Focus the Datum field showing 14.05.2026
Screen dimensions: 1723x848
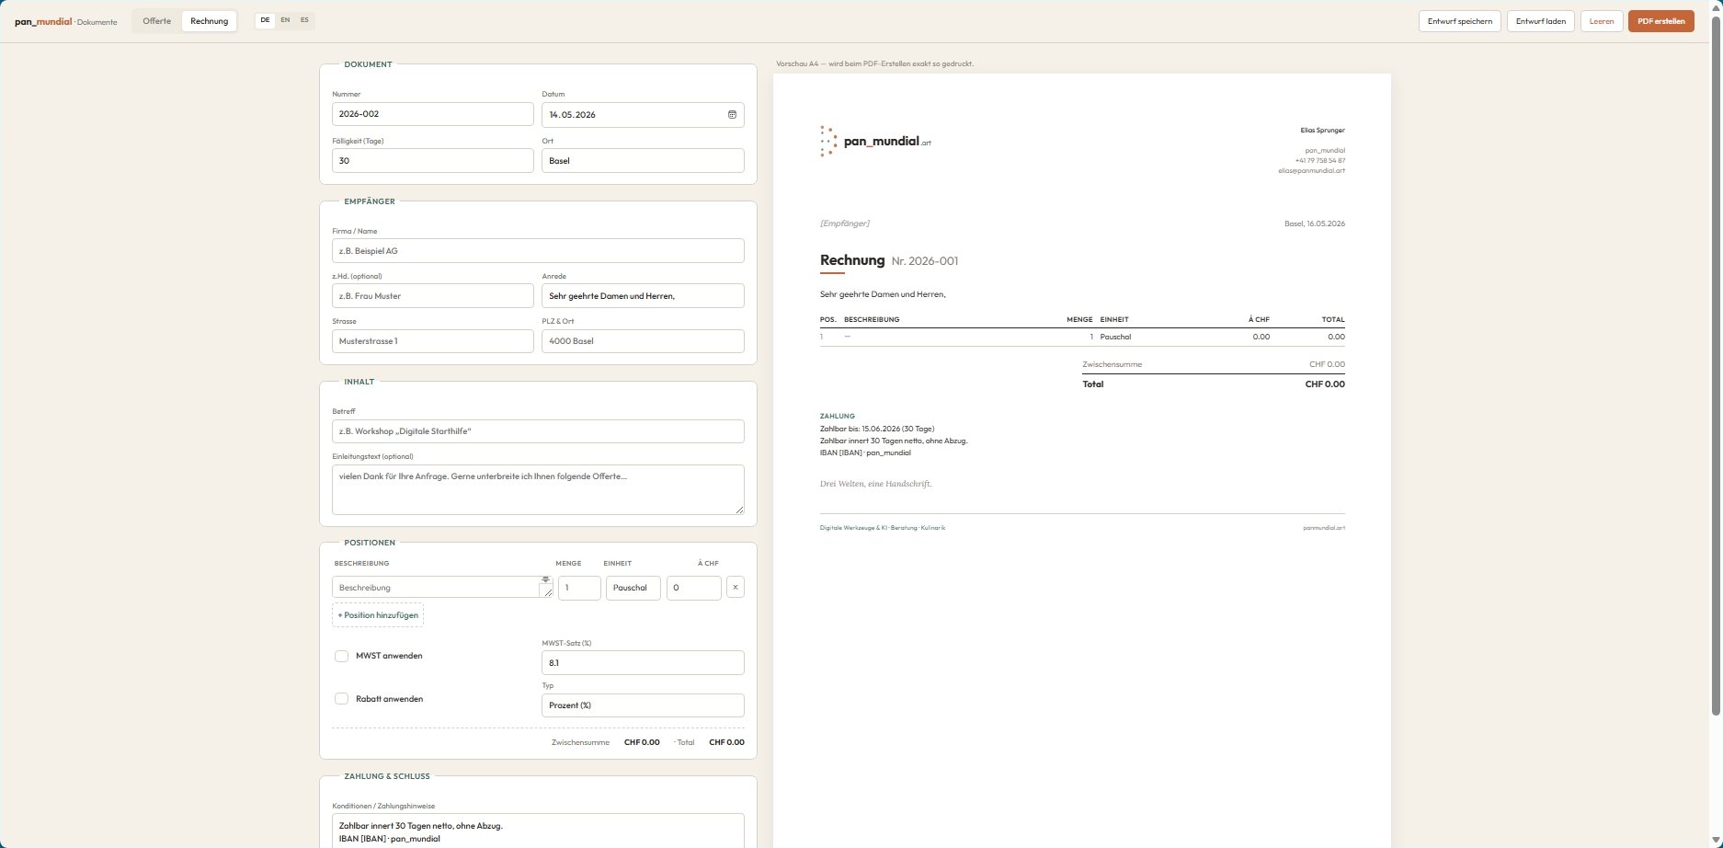coord(643,115)
